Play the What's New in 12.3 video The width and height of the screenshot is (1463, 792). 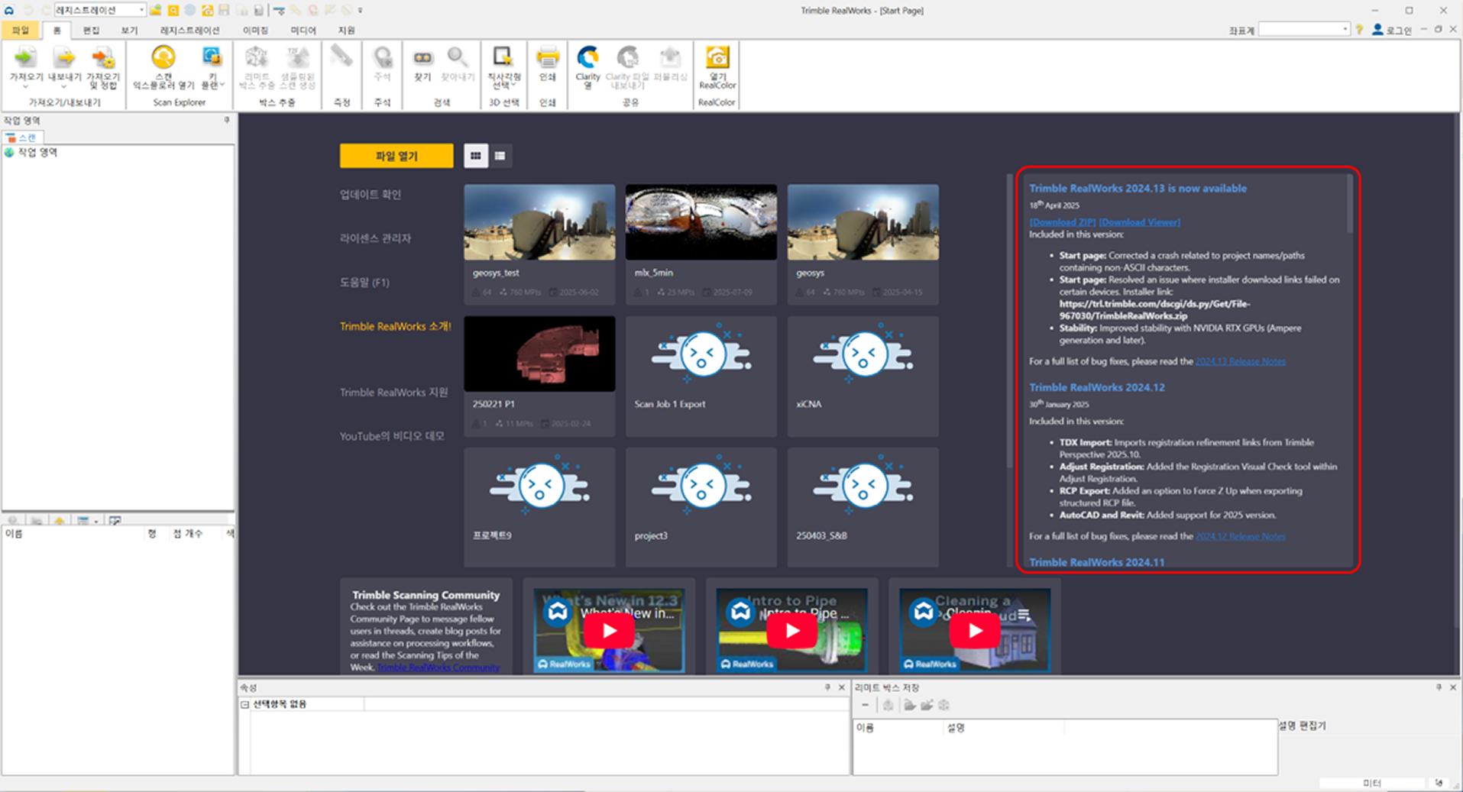coord(608,631)
